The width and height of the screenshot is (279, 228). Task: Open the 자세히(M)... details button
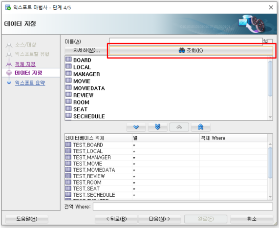[x=86, y=50]
